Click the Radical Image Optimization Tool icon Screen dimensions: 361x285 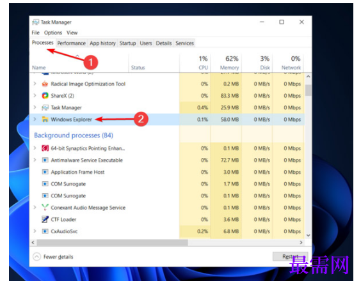[x=45, y=84]
